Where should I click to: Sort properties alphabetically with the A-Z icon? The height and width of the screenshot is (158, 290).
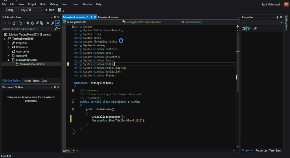pyautogui.click(x=249, y=28)
